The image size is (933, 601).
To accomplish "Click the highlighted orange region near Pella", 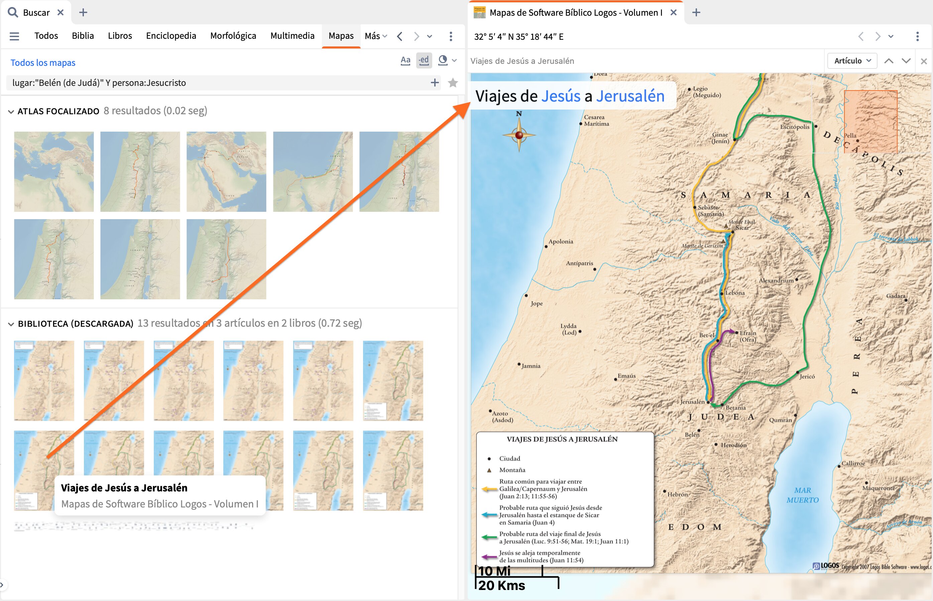I will point(870,122).
